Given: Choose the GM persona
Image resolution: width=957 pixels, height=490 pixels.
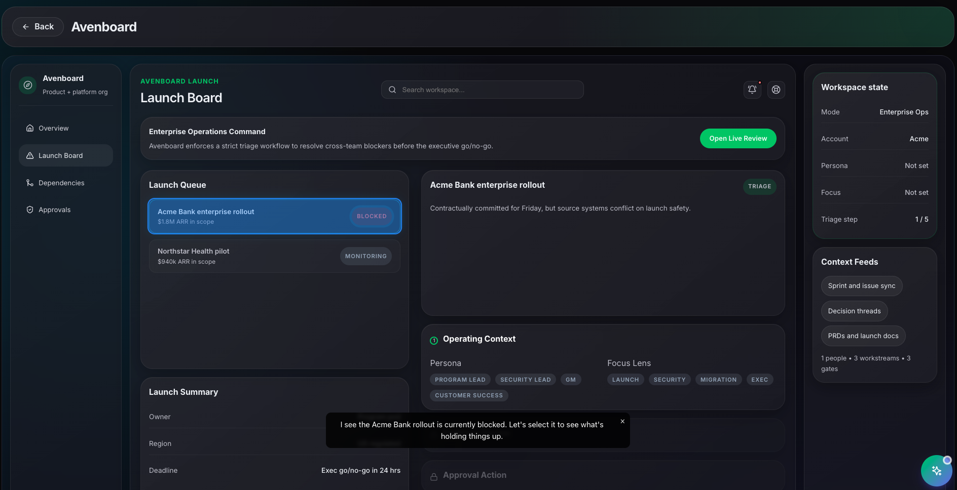Looking at the screenshot, I should (571, 380).
